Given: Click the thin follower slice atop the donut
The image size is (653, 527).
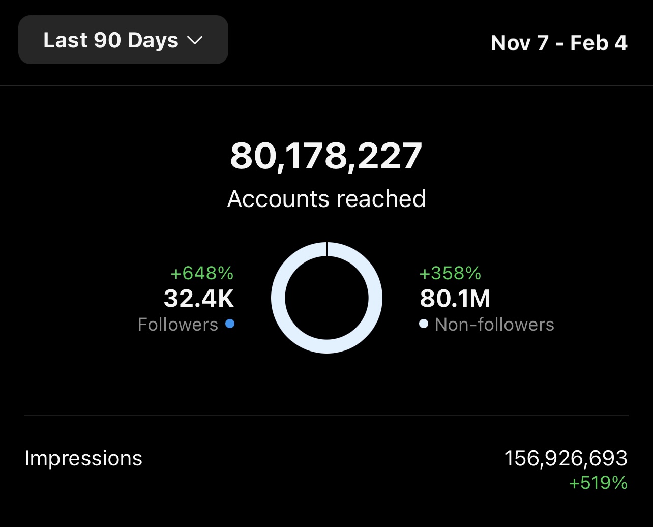Looking at the screenshot, I should tap(326, 249).
